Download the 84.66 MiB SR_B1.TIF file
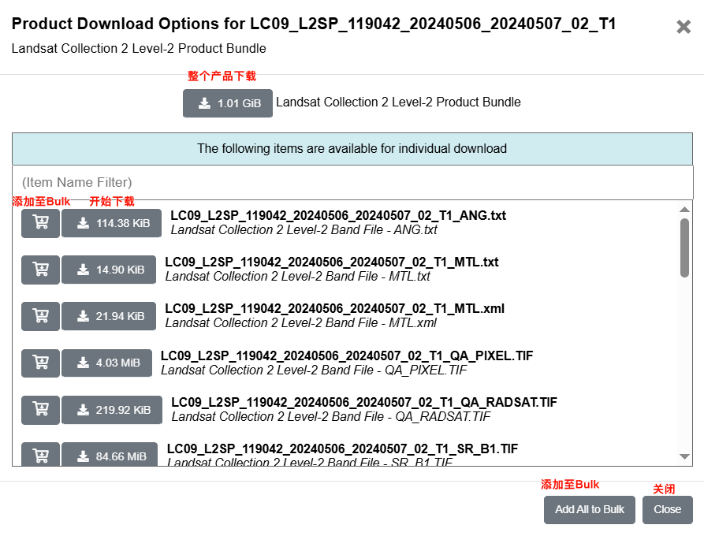Image resolution: width=704 pixels, height=536 pixels. point(110,454)
